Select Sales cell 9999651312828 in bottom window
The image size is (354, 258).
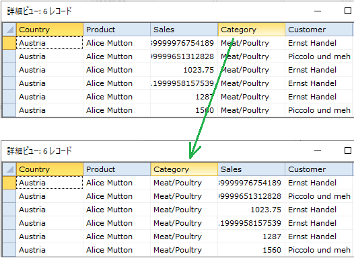252,196
